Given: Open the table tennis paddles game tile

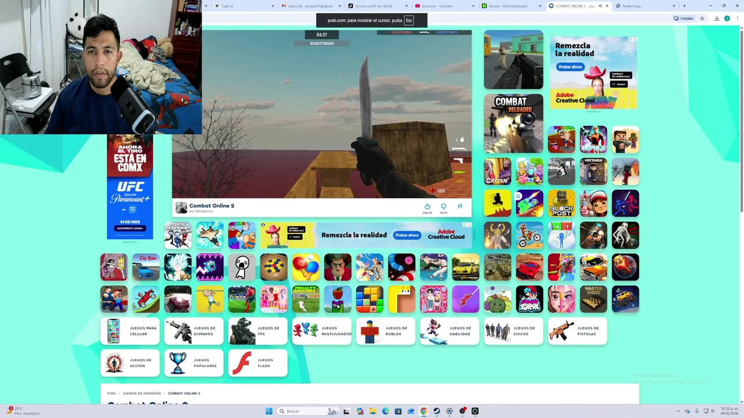Looking at the screenshot, I should pyautogui.click(x=306, y=267).
